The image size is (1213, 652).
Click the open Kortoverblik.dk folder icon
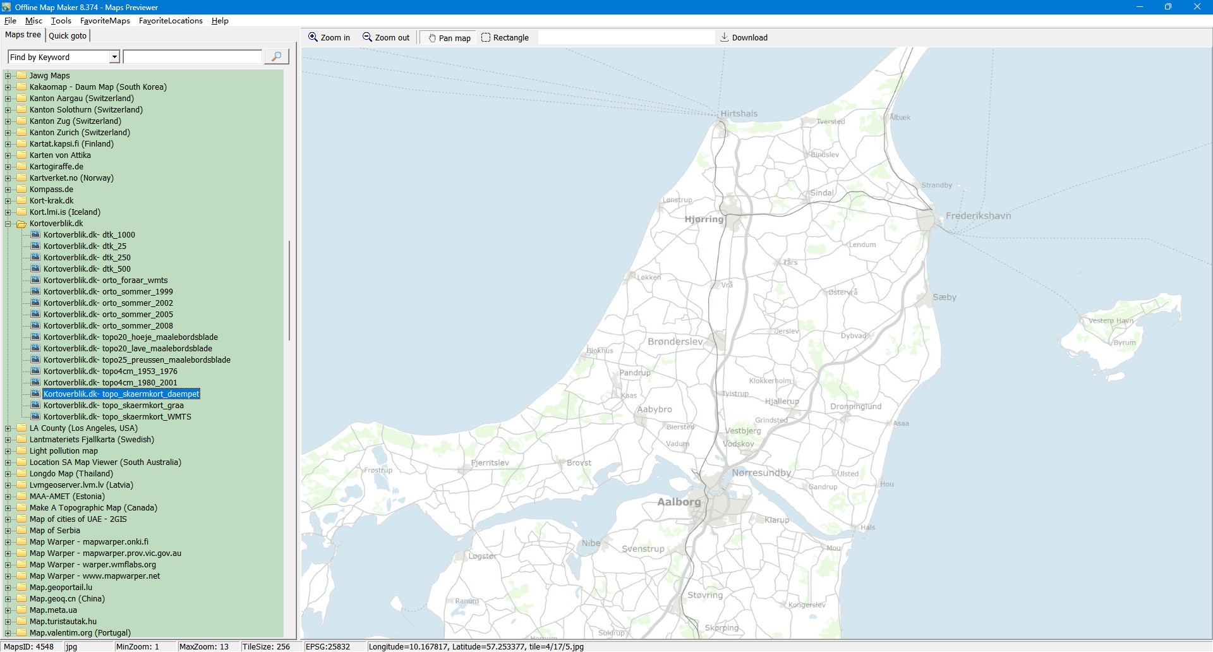click(x=21, y=224)
